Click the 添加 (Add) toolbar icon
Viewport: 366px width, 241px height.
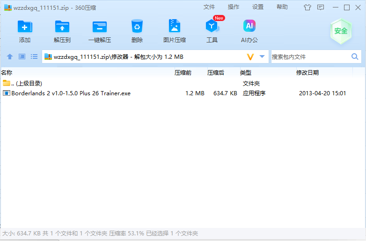25,27
